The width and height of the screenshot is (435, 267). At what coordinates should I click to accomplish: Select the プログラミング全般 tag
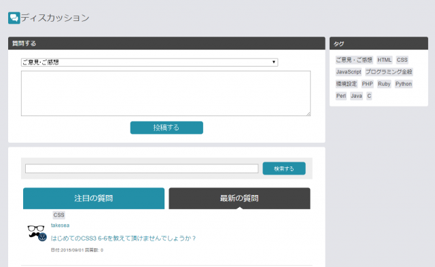click(x=389, y=72)
